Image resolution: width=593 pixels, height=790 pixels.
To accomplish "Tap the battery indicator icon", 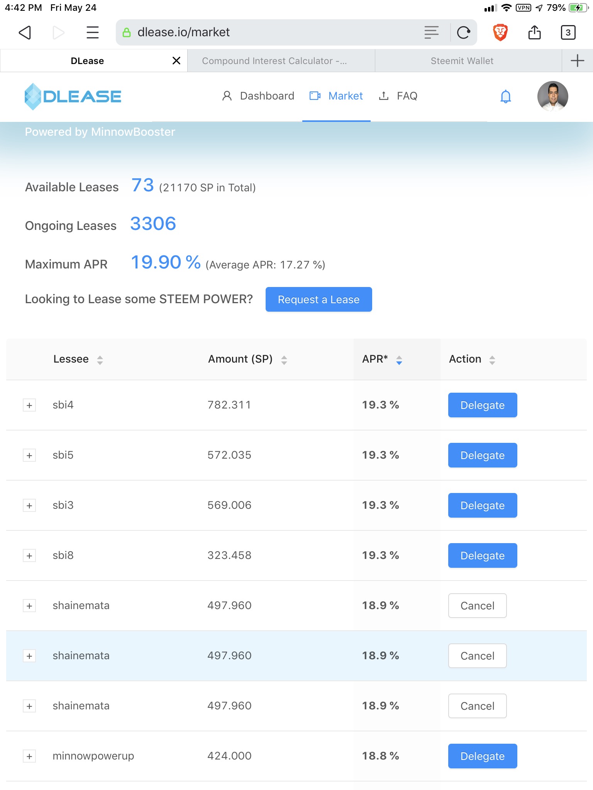I will click(578, 8).
